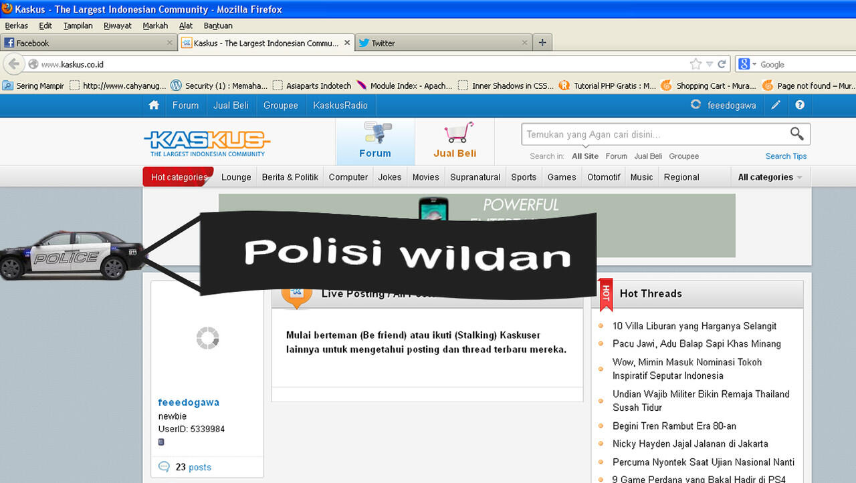
Task: Open the Berkas menu
Action: pos(17,26)
